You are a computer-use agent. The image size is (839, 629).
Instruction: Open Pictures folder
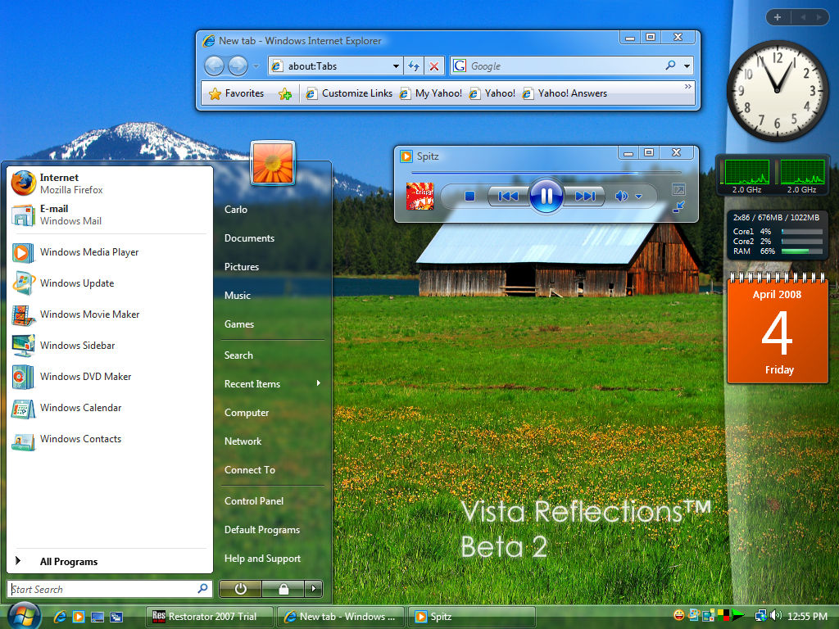click(x=242, y=266)
